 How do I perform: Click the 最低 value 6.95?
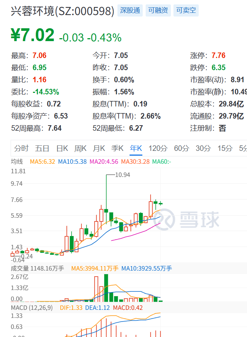pyautogui.click(x=40, y=68)
